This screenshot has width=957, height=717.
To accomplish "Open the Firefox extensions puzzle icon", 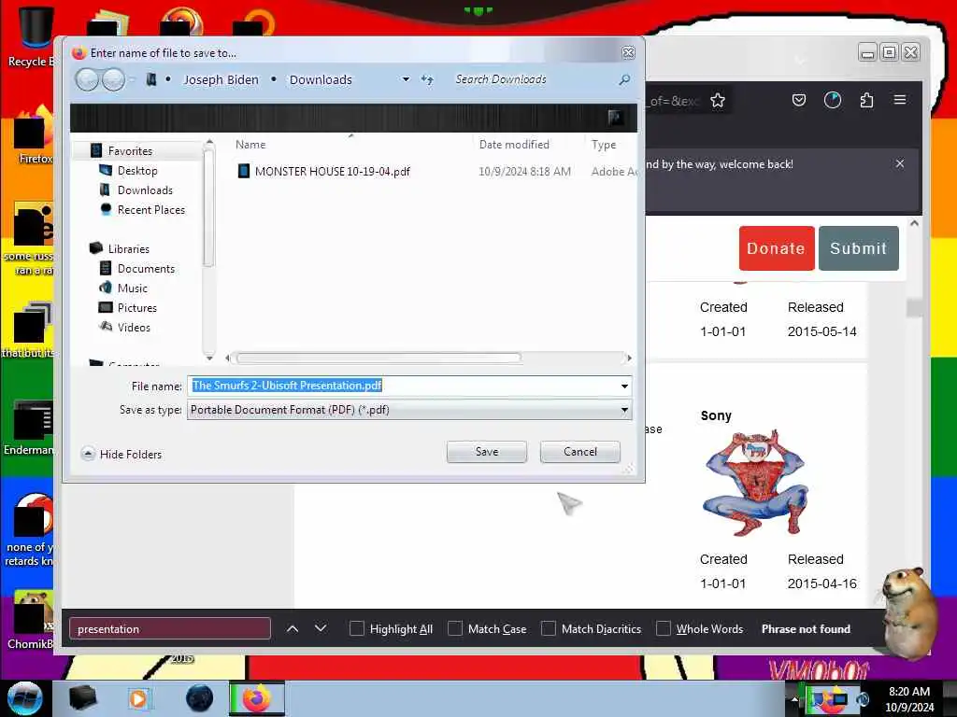I will (x=866, y=100).
